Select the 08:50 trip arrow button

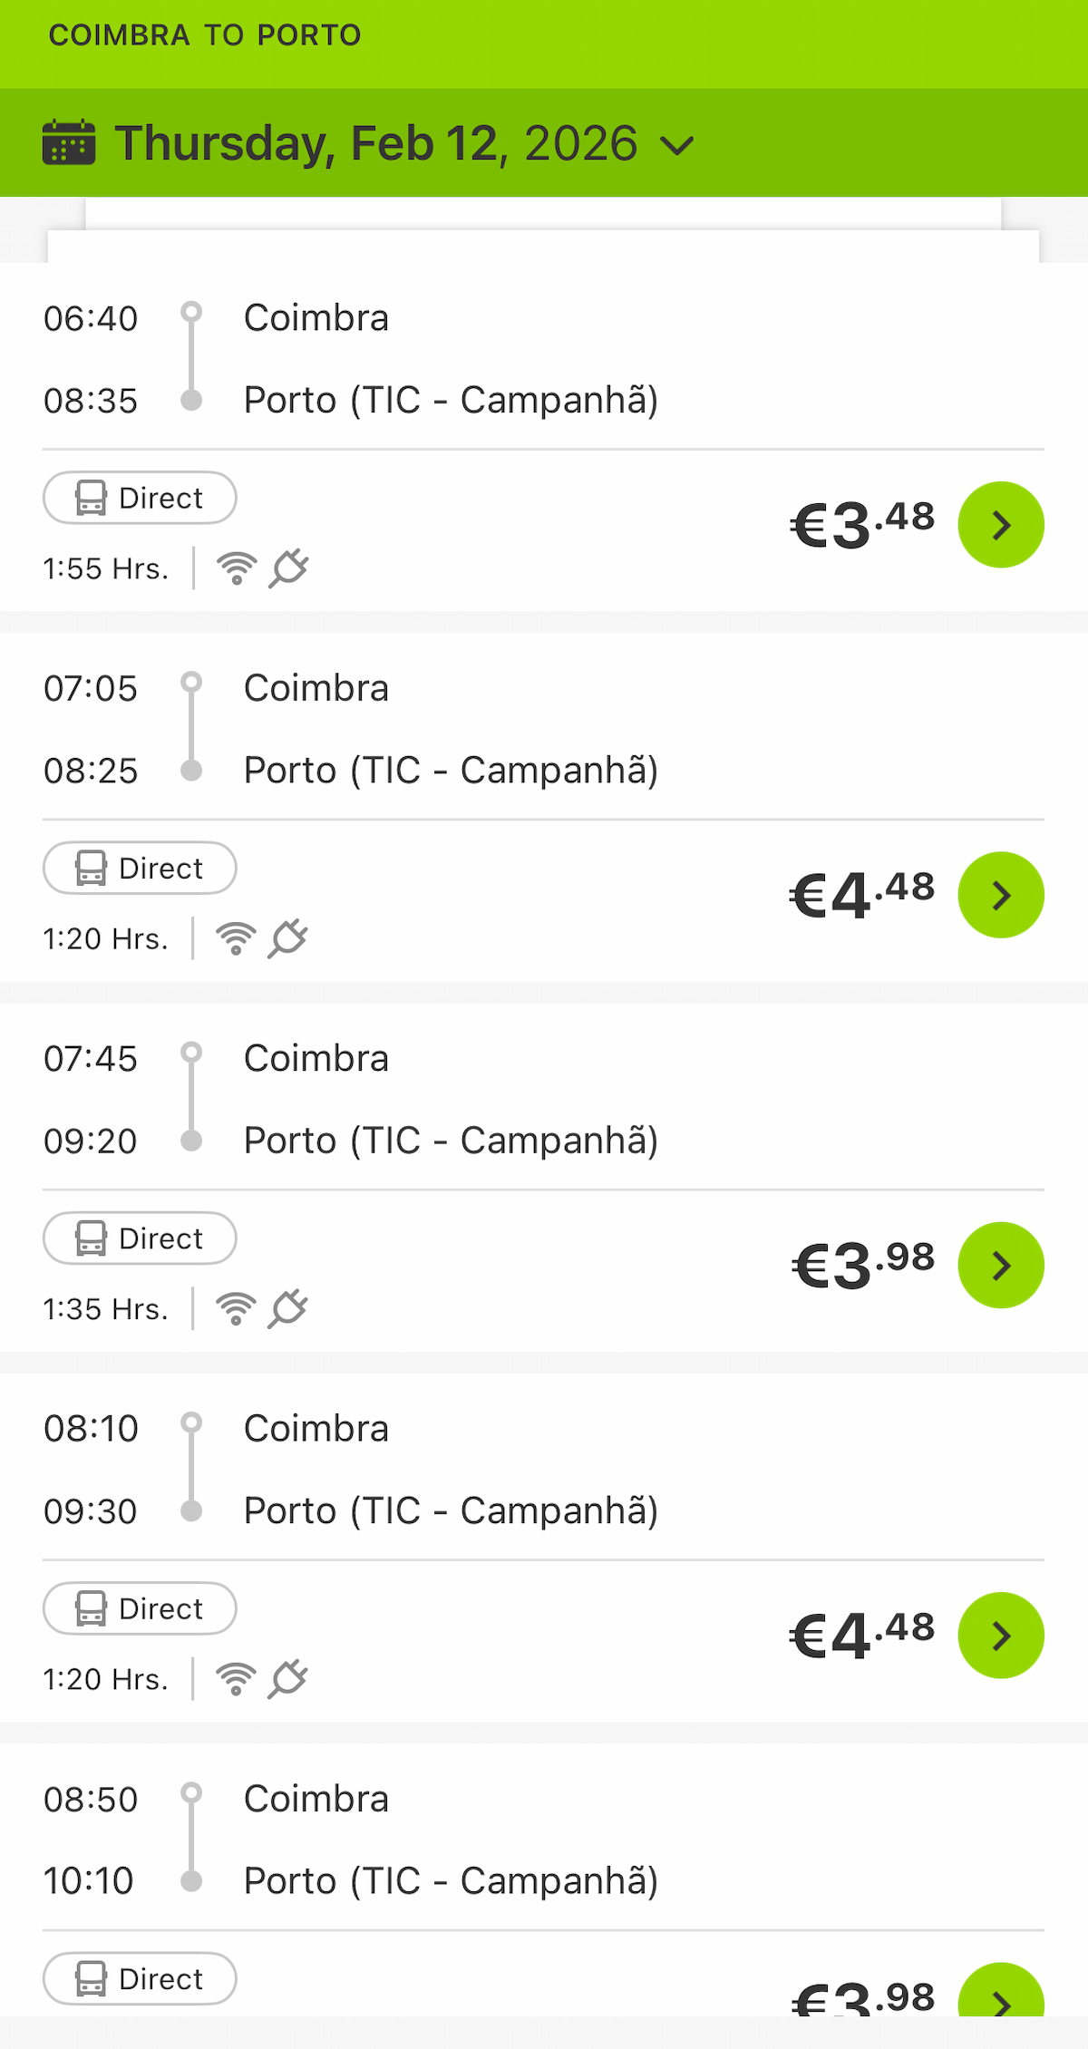(1001, 1995)
